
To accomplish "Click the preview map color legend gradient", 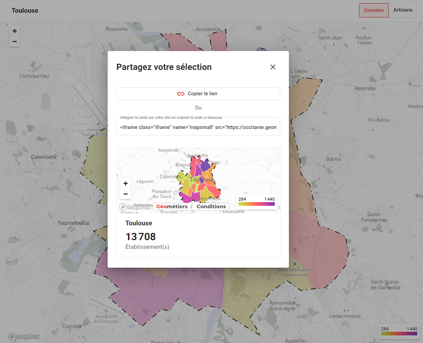I will pos(257,204).
